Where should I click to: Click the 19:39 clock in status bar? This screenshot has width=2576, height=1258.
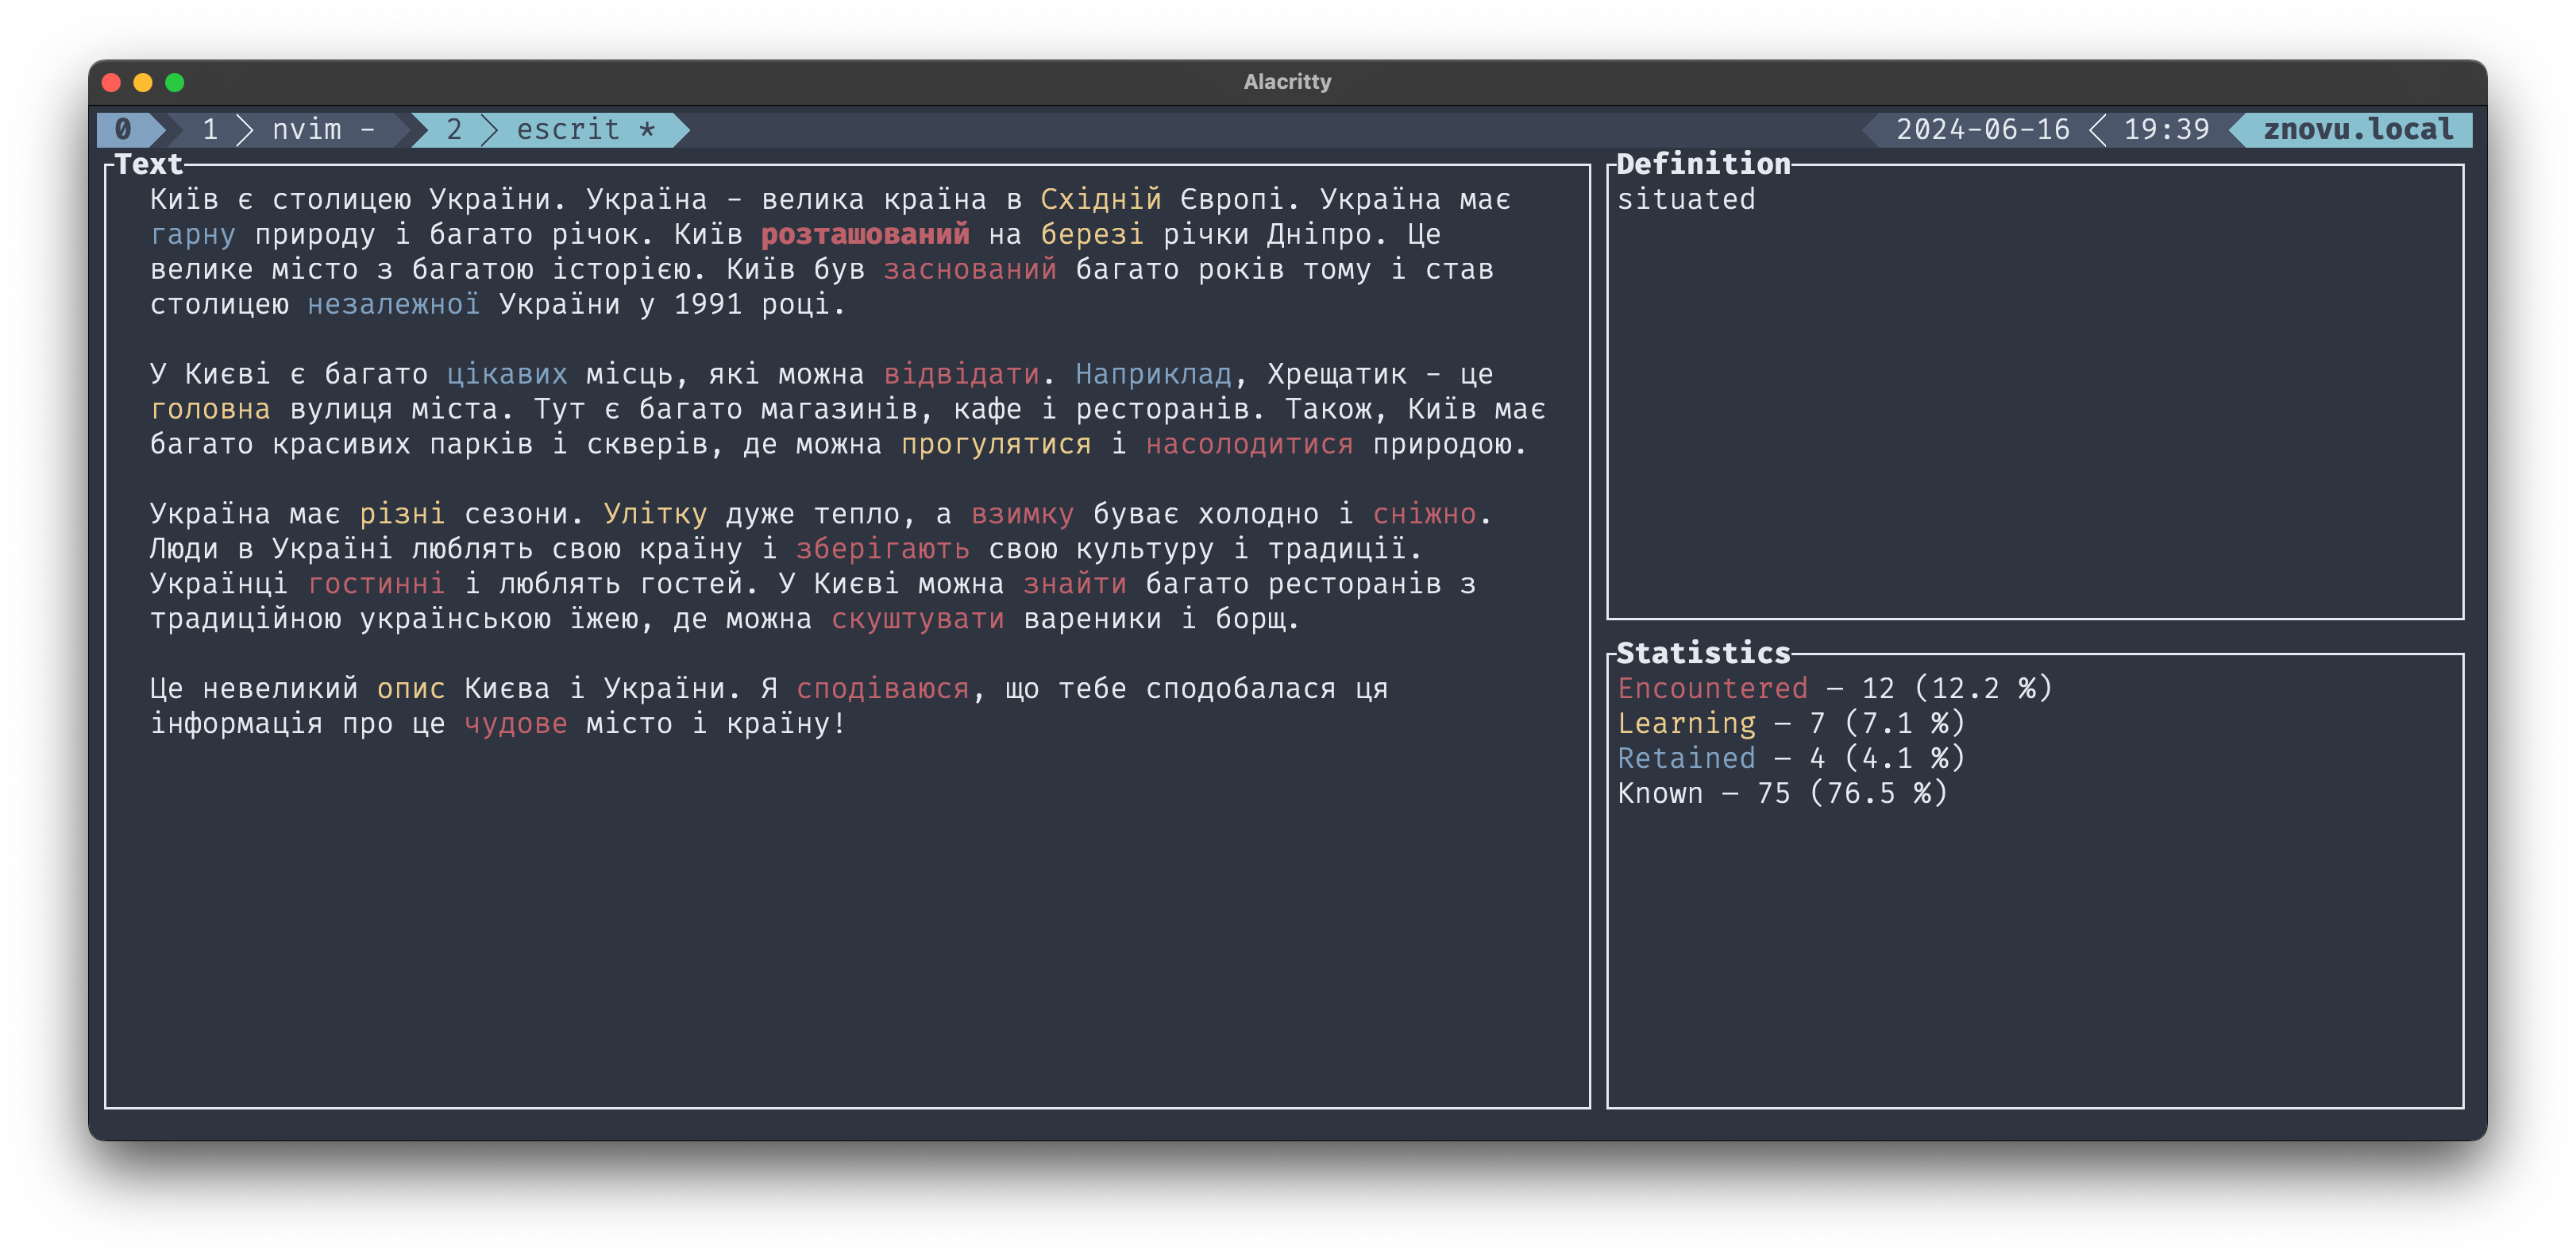[x=2166, y=130]
